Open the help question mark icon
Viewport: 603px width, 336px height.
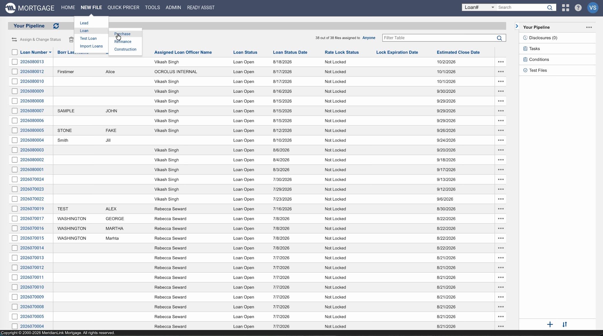click(578, 8)
